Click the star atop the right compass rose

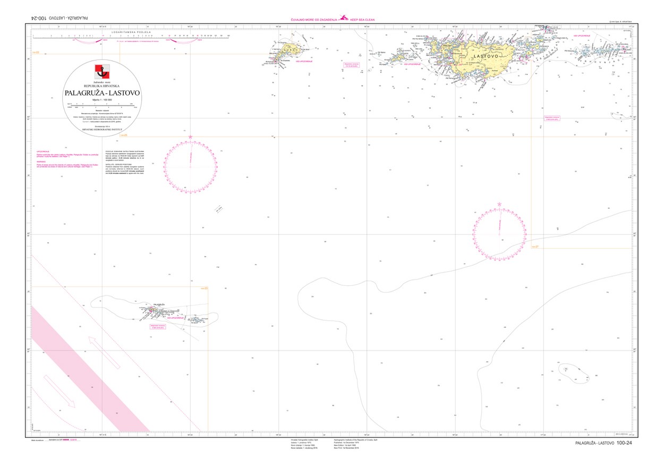coord(499,204)
